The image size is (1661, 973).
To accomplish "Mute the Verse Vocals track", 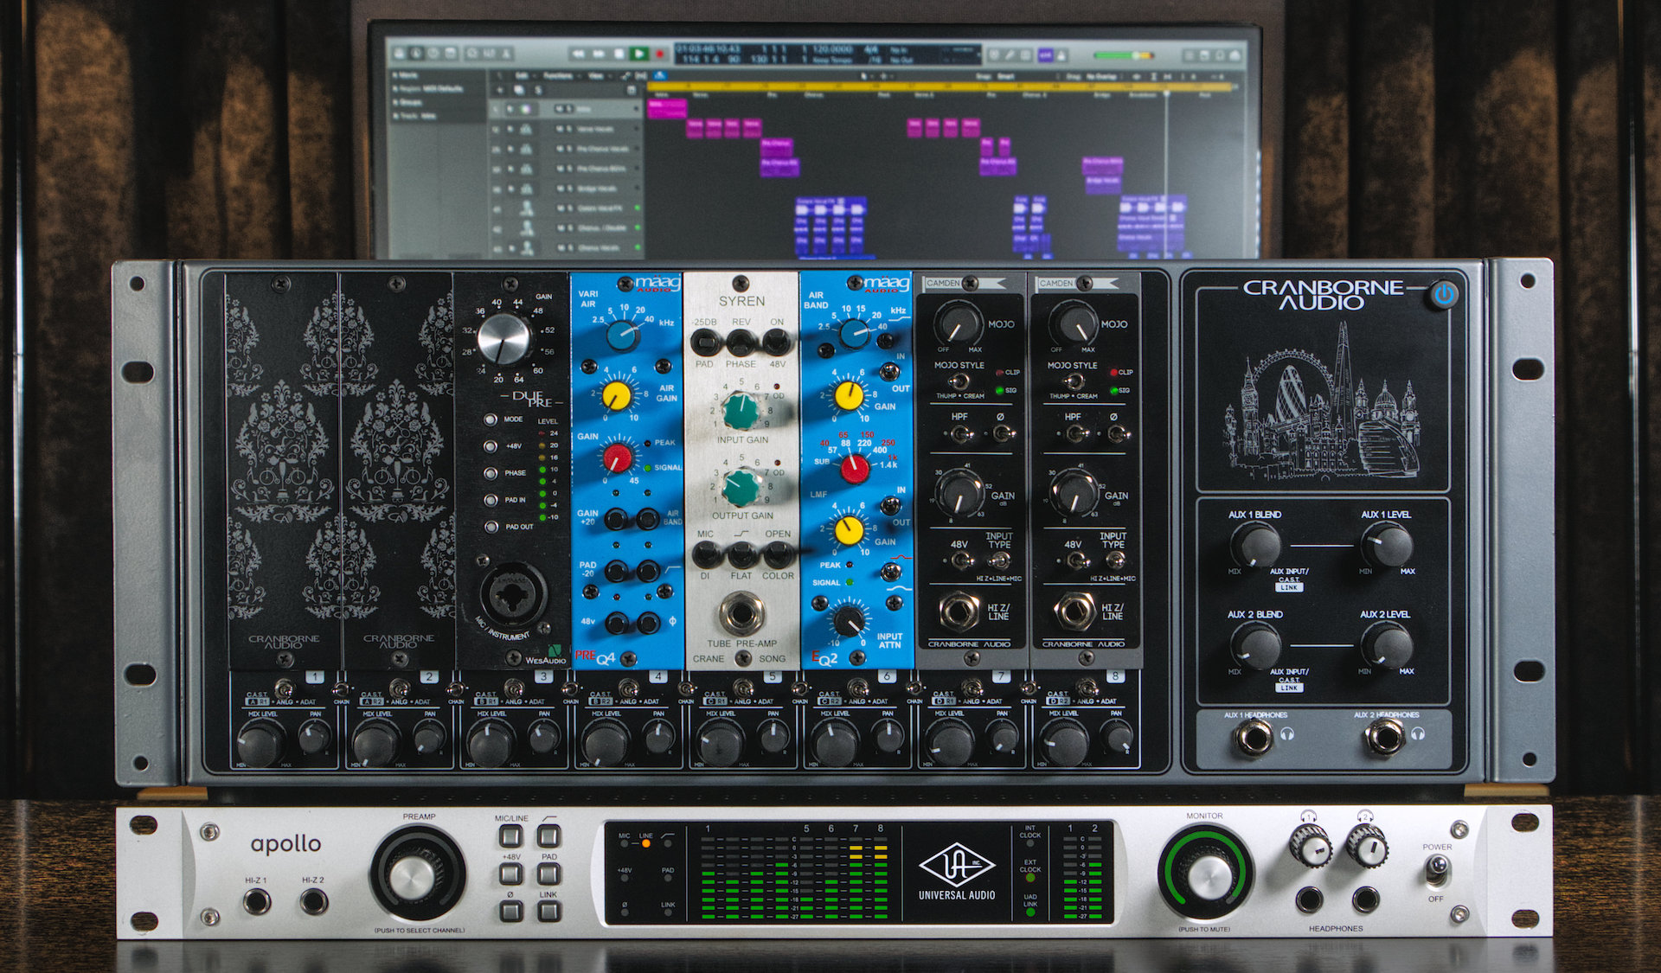I will point(559,129).
